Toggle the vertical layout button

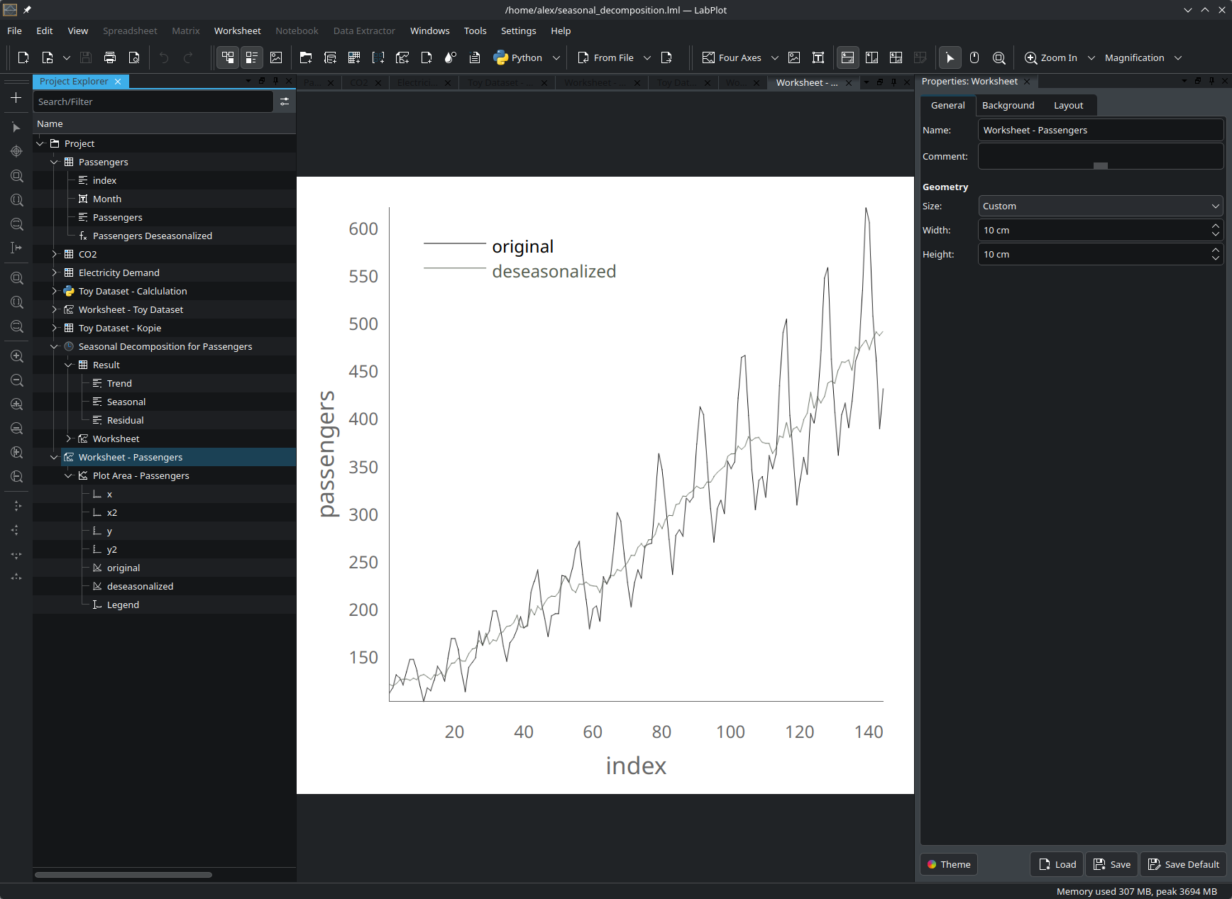847,58
